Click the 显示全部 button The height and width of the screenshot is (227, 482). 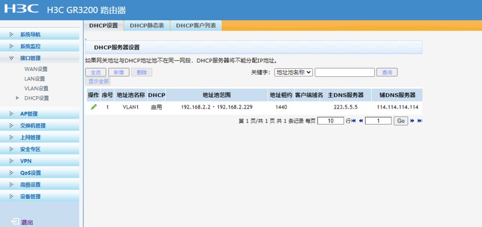98,81
